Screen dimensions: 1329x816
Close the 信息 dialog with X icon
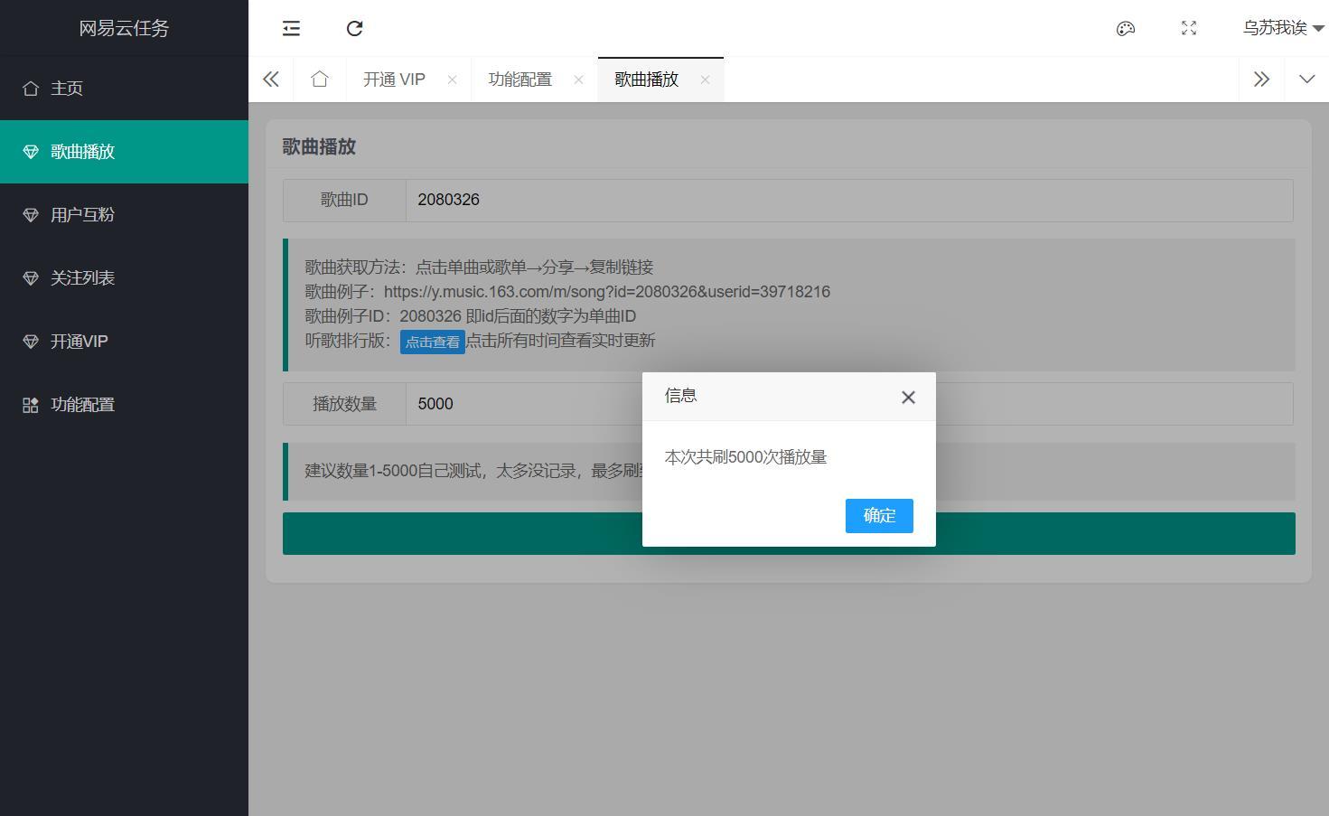908,398
